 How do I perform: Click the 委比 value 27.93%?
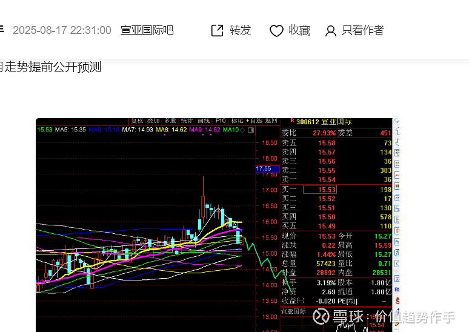coord(324,133)
